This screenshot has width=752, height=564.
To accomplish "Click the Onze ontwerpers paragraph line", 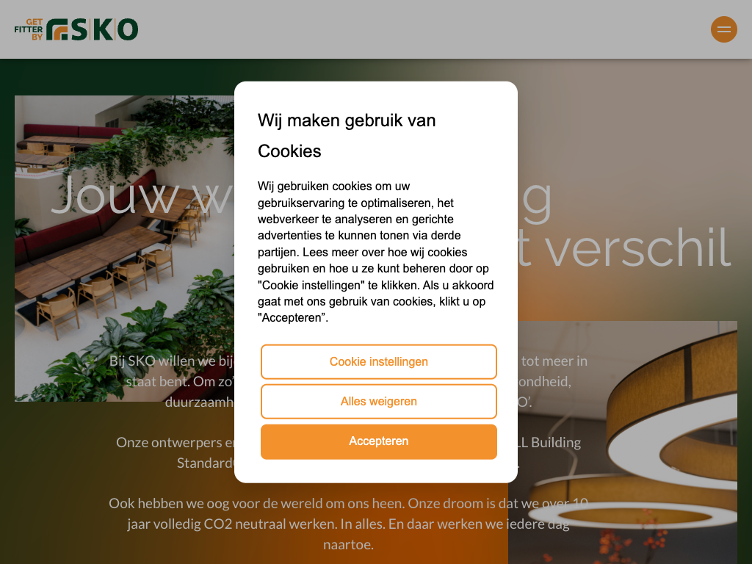I will pos(175,442).
